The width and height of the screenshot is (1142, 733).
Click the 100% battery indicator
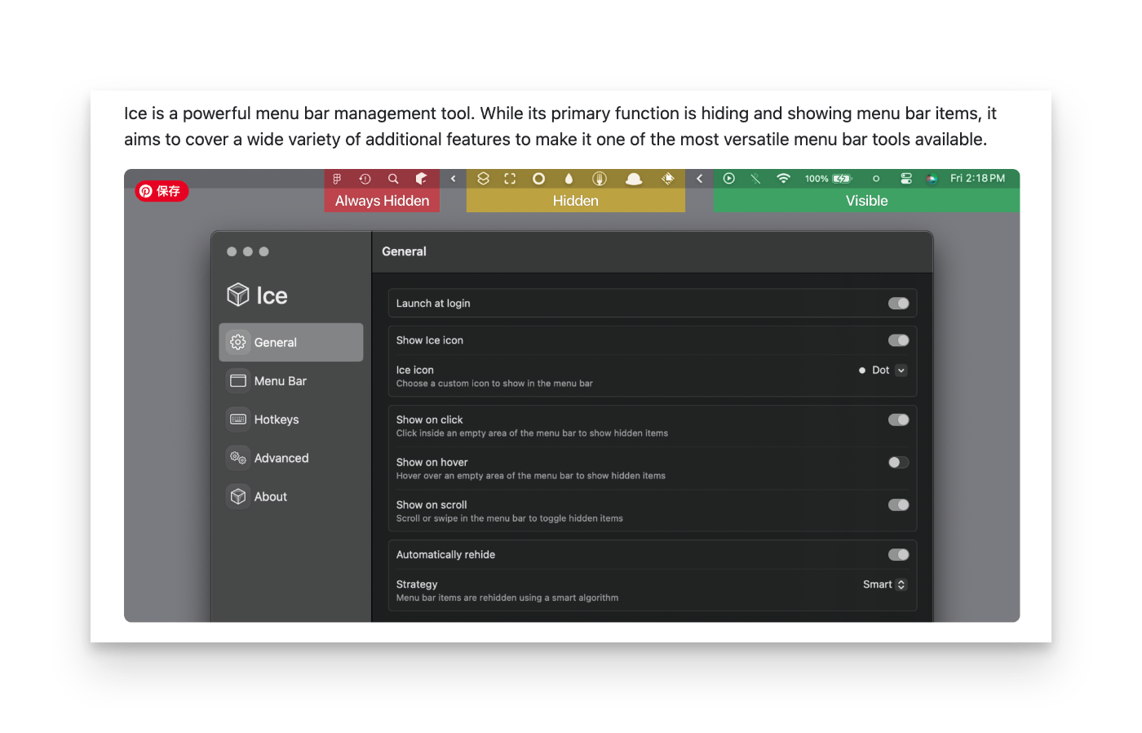pos(828,179)
